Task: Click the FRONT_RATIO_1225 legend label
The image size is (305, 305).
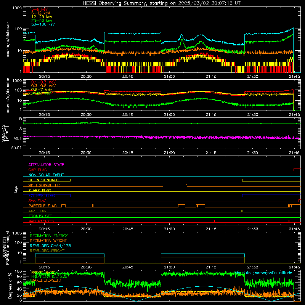Action: click(49, 276)
